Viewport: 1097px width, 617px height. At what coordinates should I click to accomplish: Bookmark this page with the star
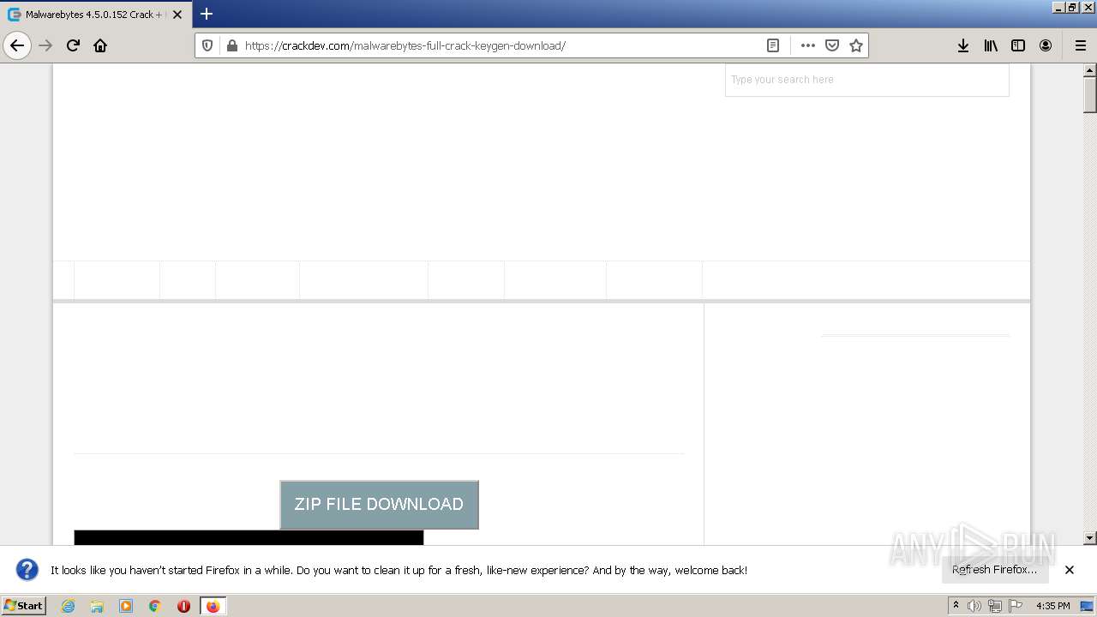click(855, 45)
